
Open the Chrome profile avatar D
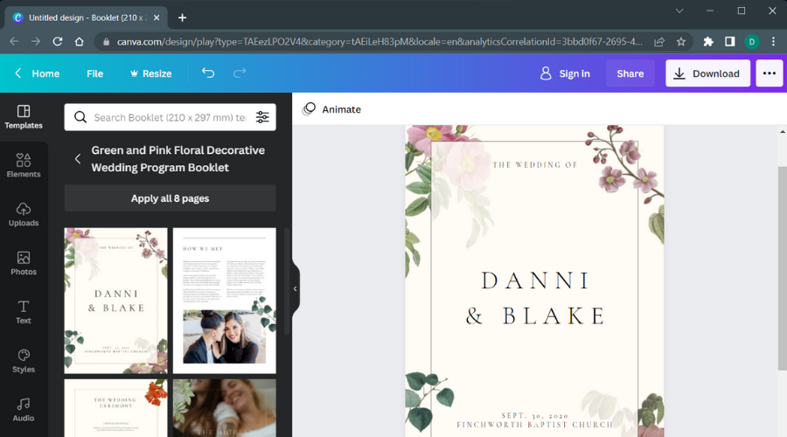click(x=752, y=42)
